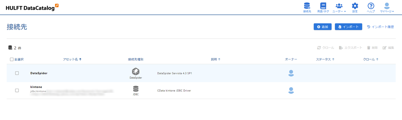
Task: Click the HULFT DataCatalog logo
Action: (x=32, y=8)
